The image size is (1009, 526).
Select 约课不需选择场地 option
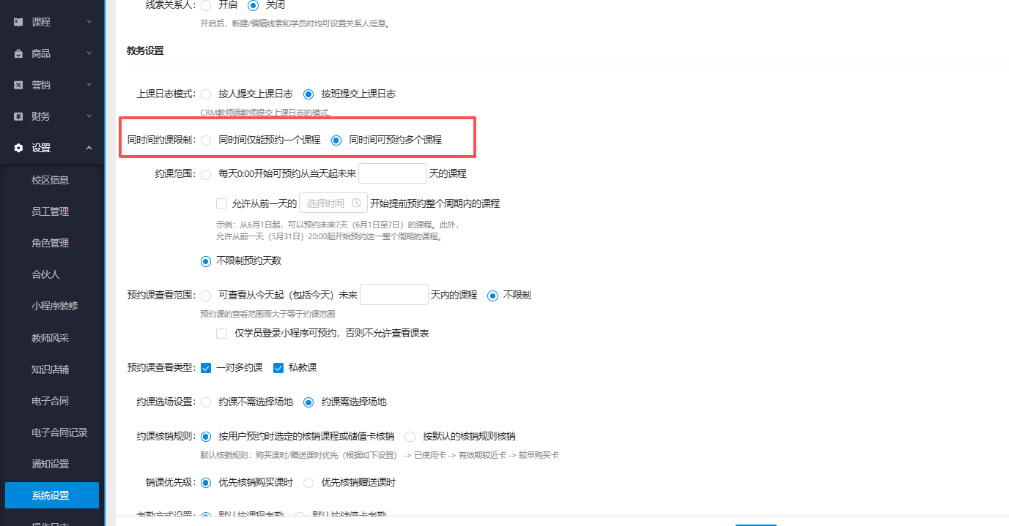coord(206,402)
